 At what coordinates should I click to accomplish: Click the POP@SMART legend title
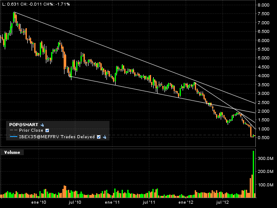24,125
